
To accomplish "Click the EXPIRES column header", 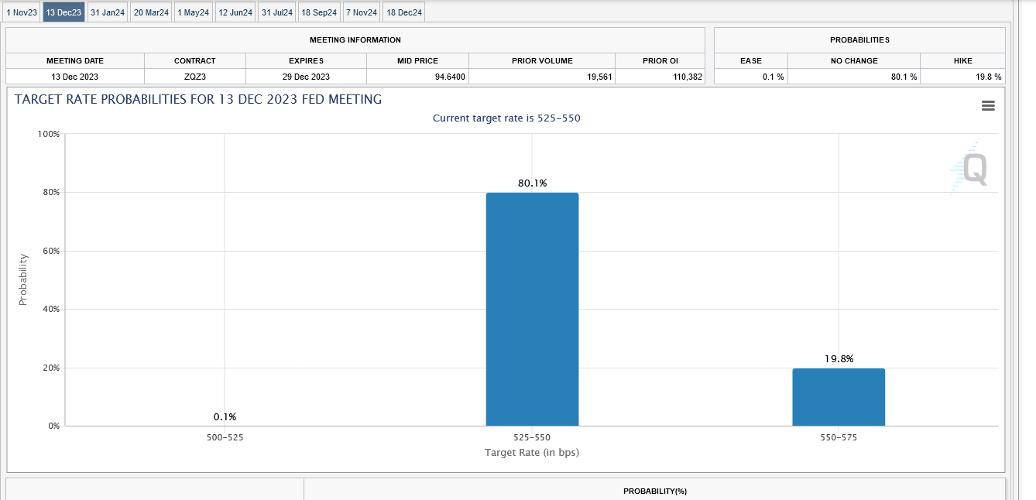I will [307, 60].
